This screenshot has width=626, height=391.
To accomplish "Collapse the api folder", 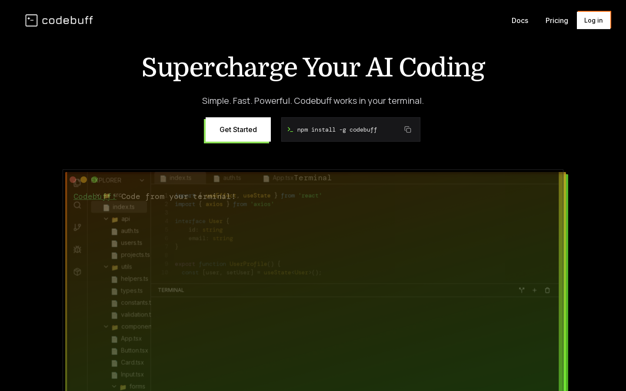I will [106, 219].
